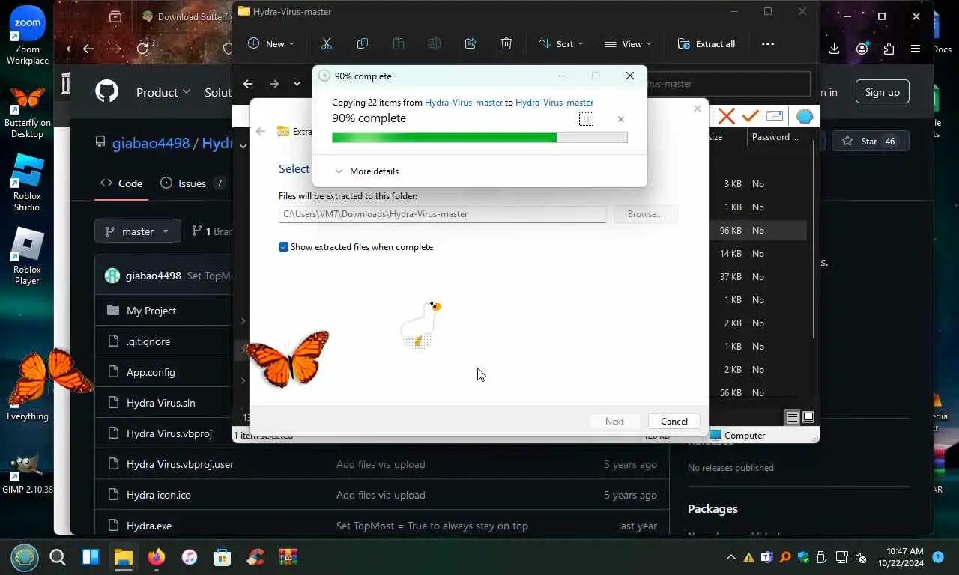Open the browser downloads icon
The height and width of the screenshot is (575, 959).
click(834, 49)
